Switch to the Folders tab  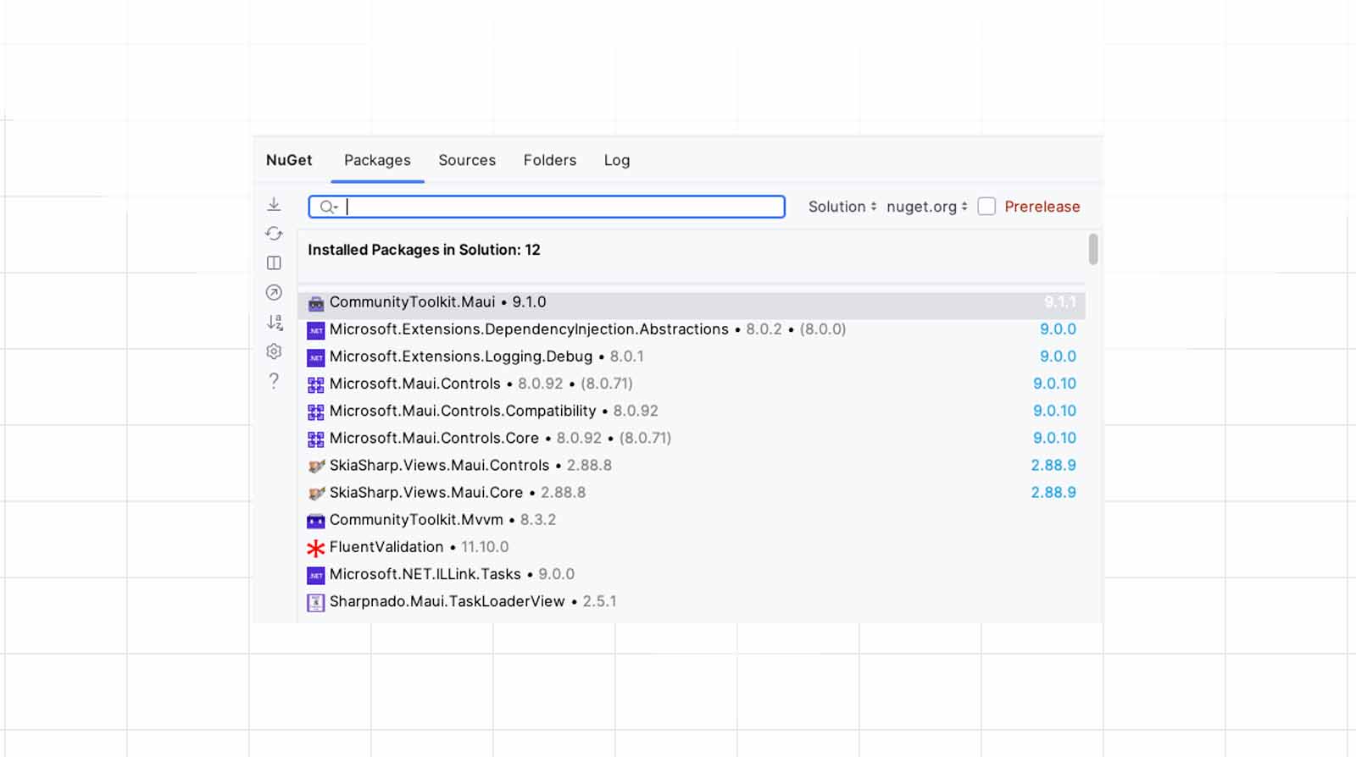(x=550, y=160)
